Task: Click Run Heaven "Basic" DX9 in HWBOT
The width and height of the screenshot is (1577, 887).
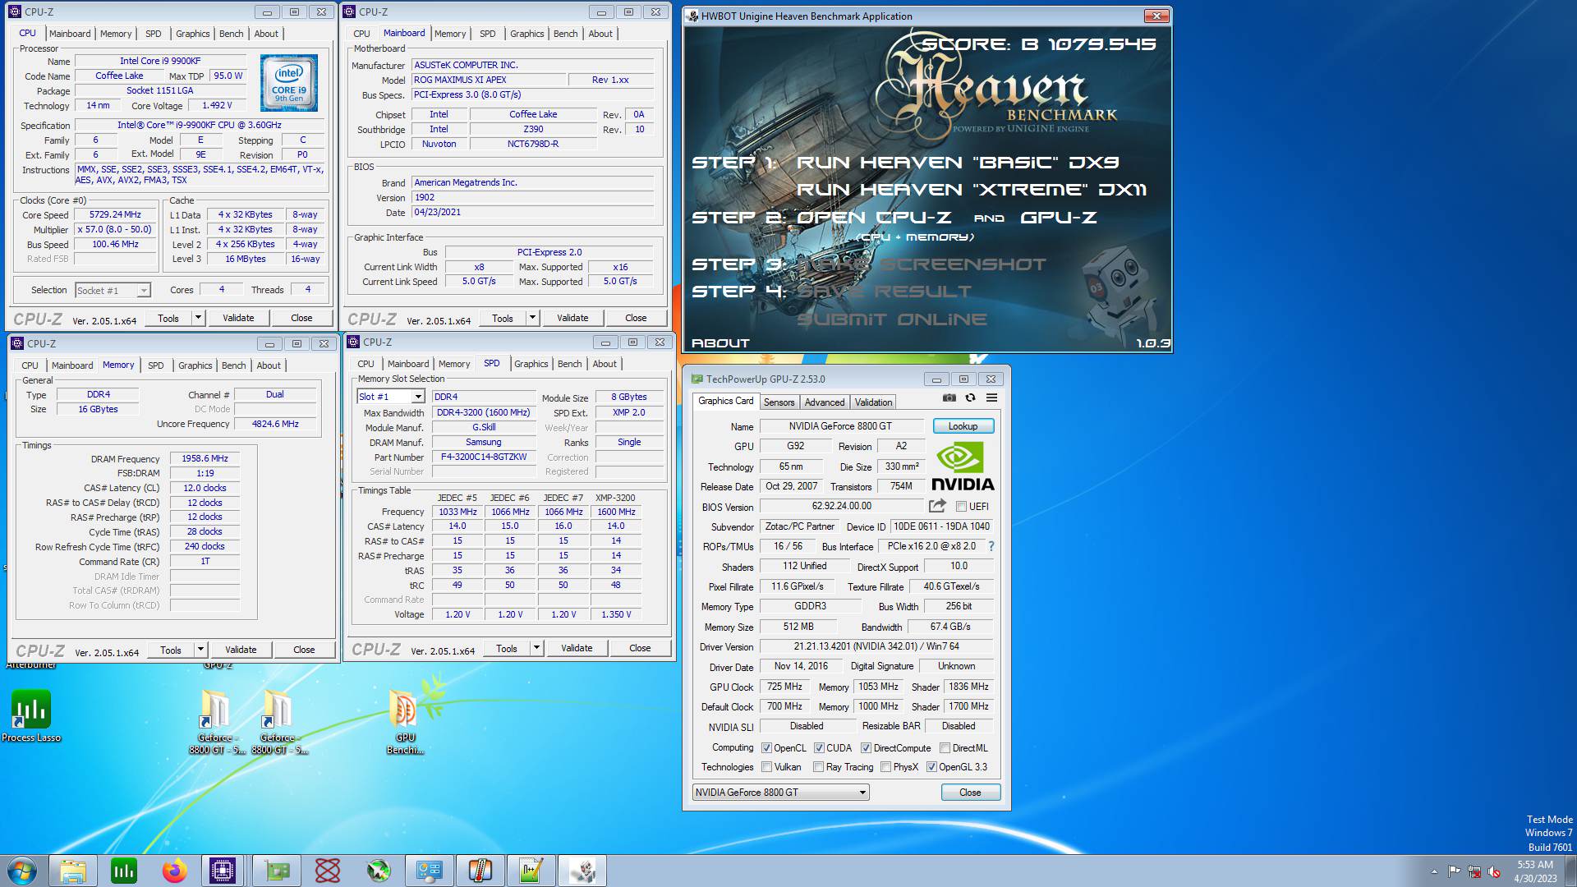Action: click(x=957, y=163)
